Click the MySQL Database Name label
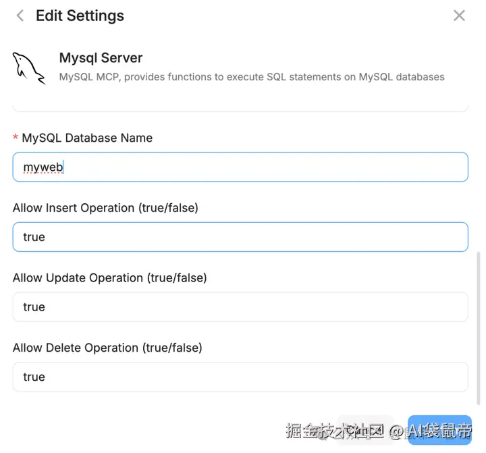This screenshot has height=453, width=486. pos(87,138)
